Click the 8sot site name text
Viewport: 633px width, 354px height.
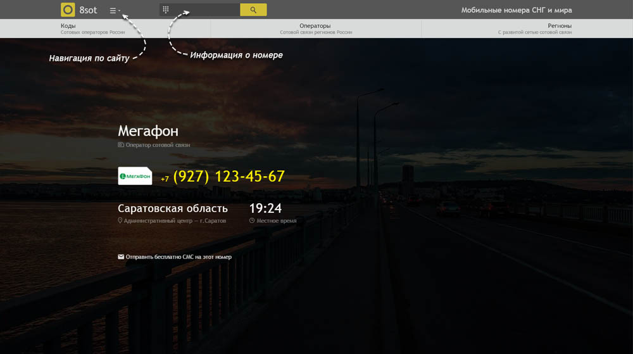point(88,10)
